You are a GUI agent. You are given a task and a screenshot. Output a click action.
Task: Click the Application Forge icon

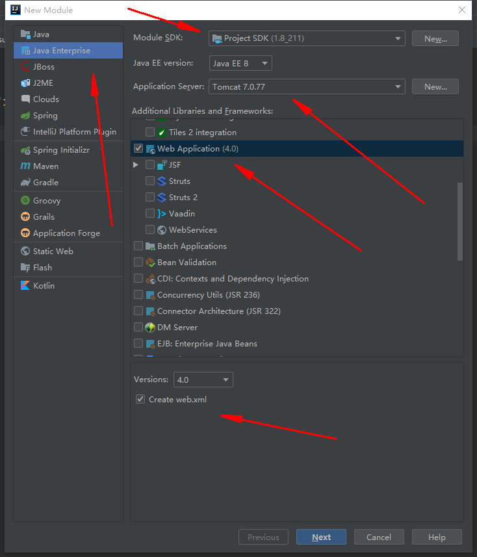[25, 233]
